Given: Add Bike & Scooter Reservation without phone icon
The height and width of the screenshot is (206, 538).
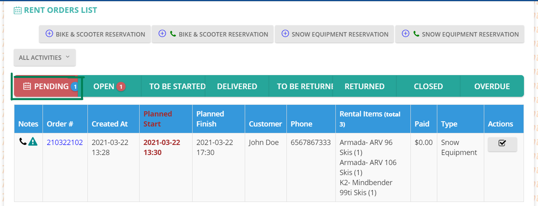Looking at the screenshot, I should tap(95, 34).
